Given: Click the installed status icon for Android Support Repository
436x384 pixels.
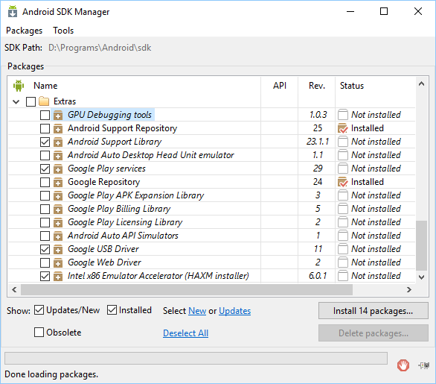Looking at the screenshot, I should [x=342, y=128].
